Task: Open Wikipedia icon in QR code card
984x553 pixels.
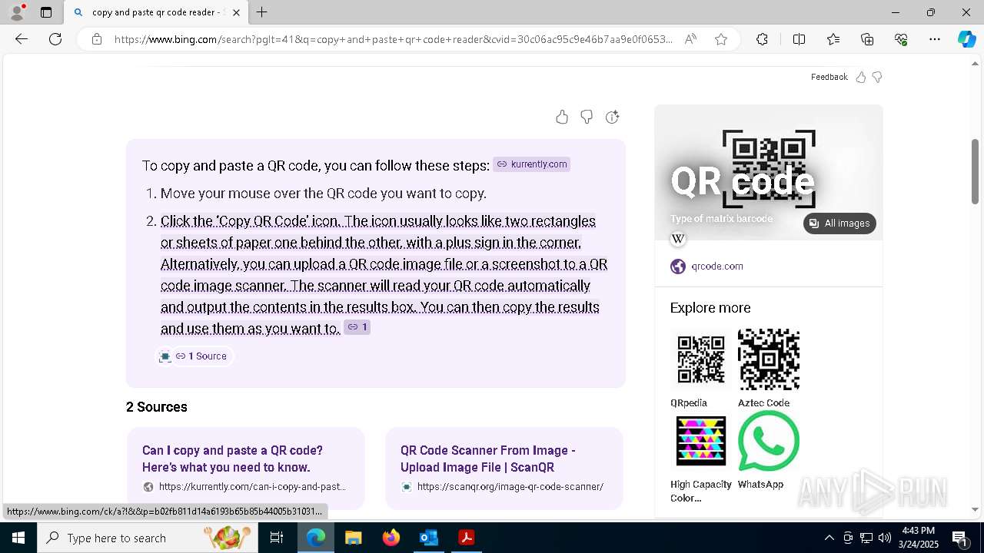Action: 678,239
